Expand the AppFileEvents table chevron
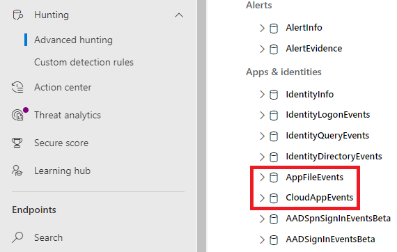Image resolution: width=397 pixels, height=252 pixels. [262, 178]
